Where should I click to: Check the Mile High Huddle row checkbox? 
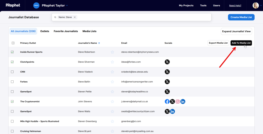click(12, 121)
